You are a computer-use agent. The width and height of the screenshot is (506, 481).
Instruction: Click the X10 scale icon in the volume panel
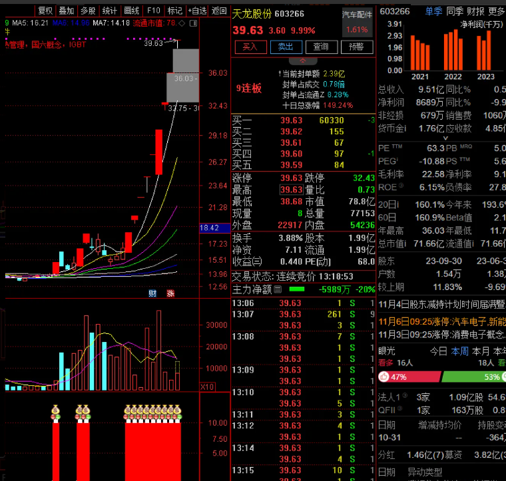point(207,387)
